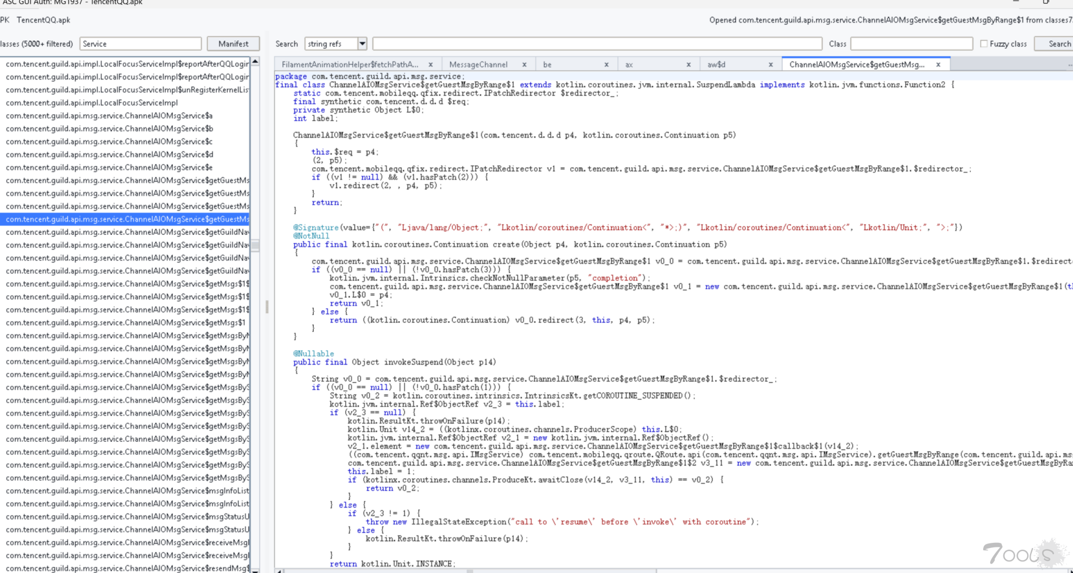This screenshot has width=1073, height=573.
Task: Click code pane horizontal scroll-left arrow
Action: 279,571
